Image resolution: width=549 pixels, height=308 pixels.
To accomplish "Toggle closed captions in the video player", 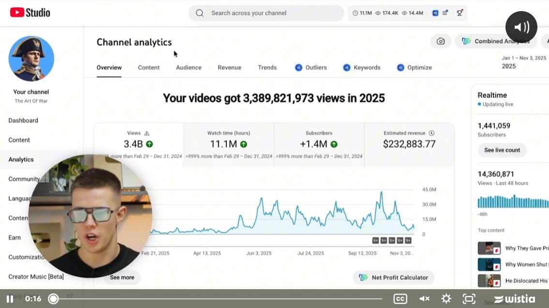I will [x=400, y=298].
